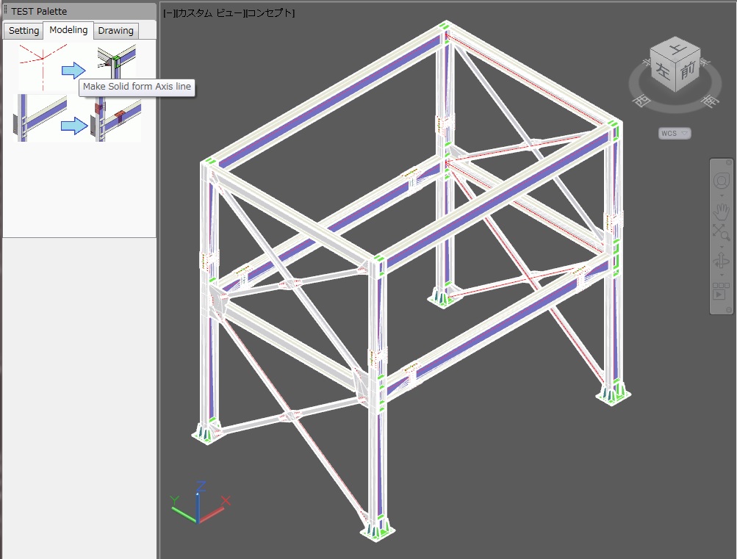Open the Steering Wheel navigation tool
737x559 pixels.
coord(721,181)
